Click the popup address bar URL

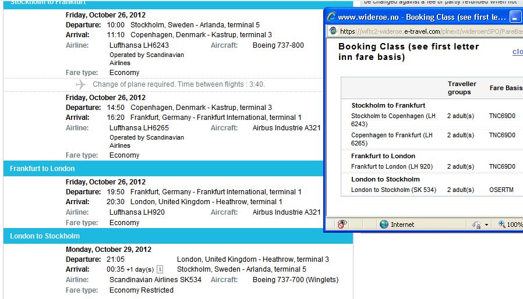430,31
